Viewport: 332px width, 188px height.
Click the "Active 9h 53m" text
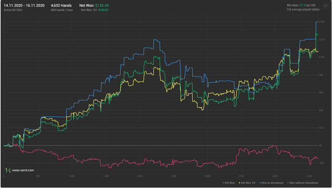tap(13, 10)
